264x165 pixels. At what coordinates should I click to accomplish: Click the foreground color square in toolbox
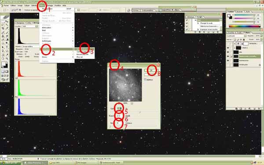[x=4, y=64]
